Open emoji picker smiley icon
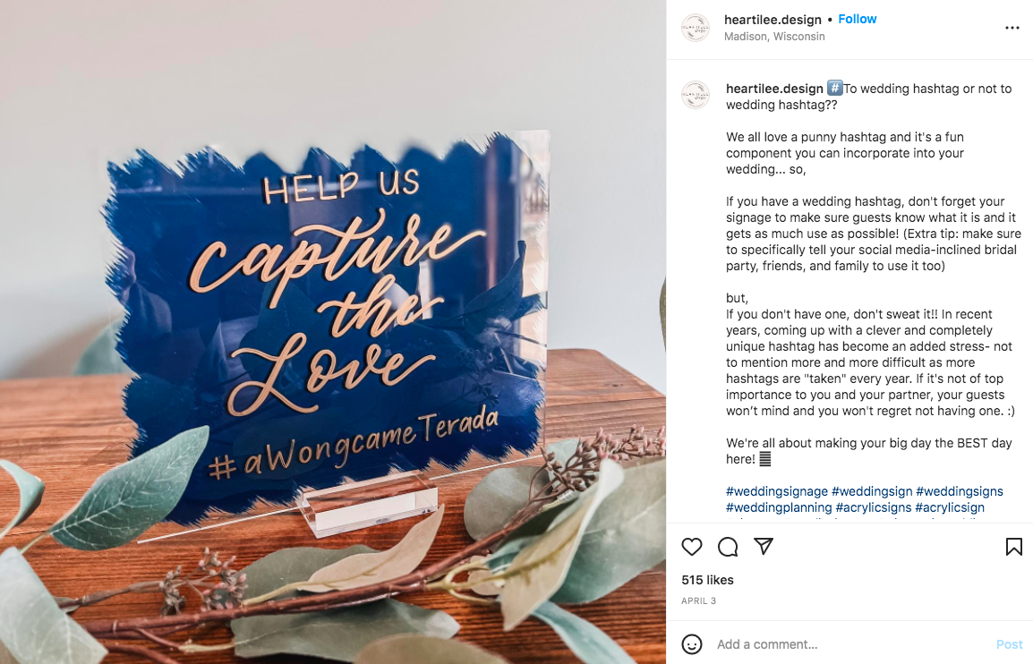1033x664 pixels. coord(692,644)
